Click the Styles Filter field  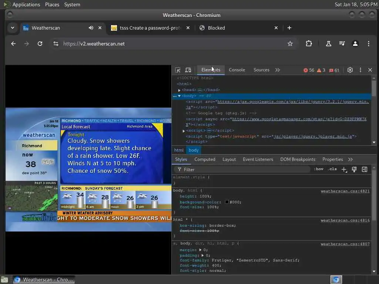242,169
